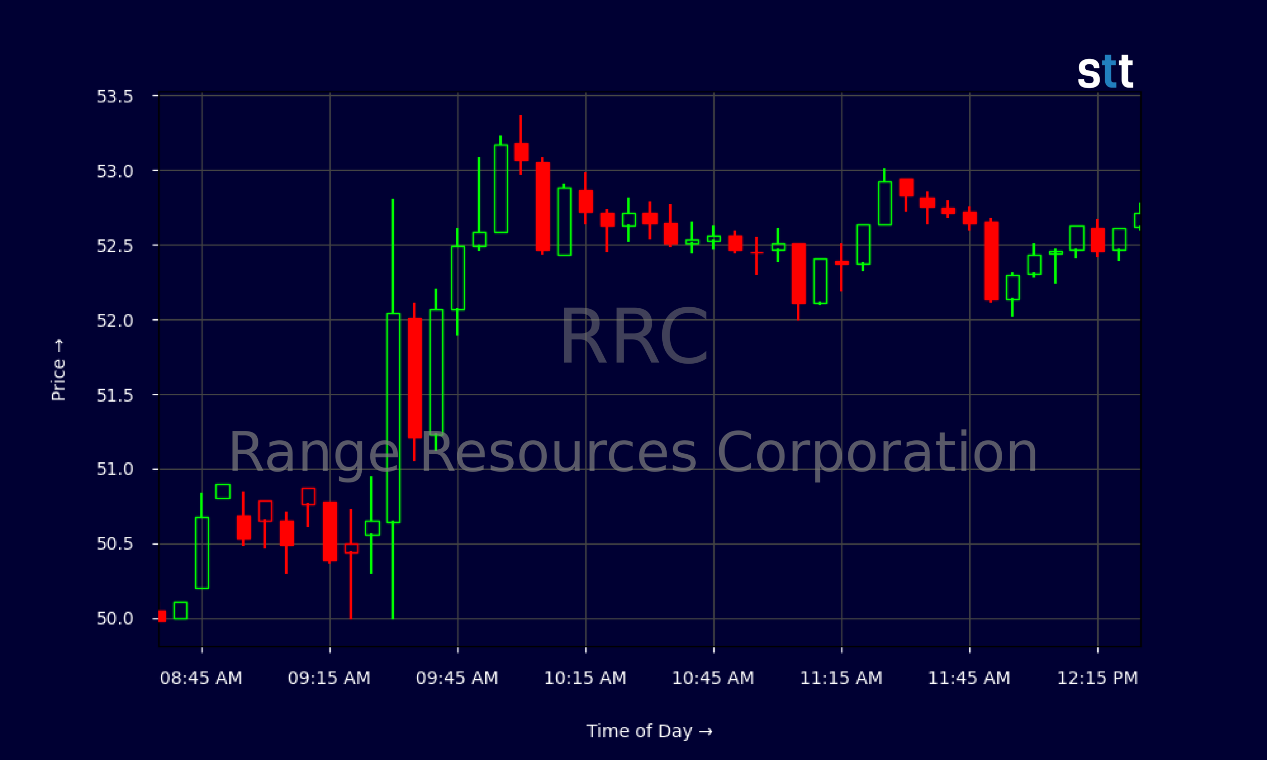Click the 50.0 price axis label
This screenshot has width=1267, height=760.
tap(115, 618)
